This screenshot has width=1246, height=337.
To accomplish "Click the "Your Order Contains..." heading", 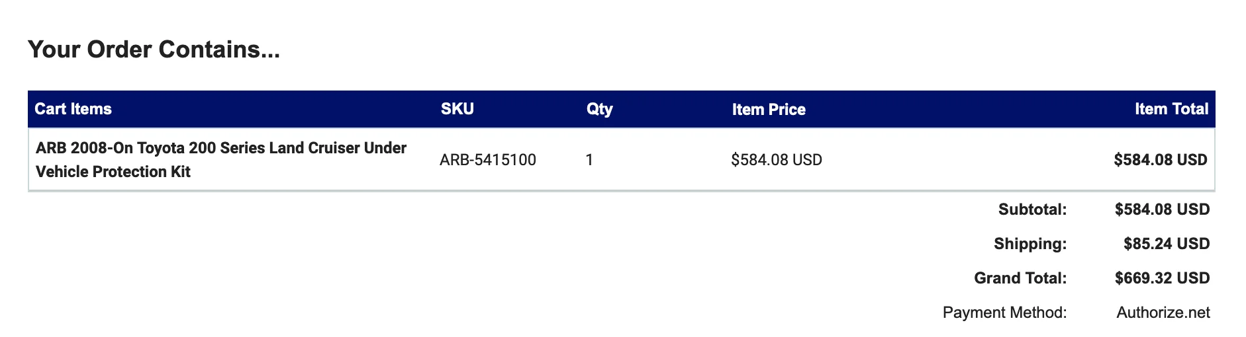I will 154,50.
